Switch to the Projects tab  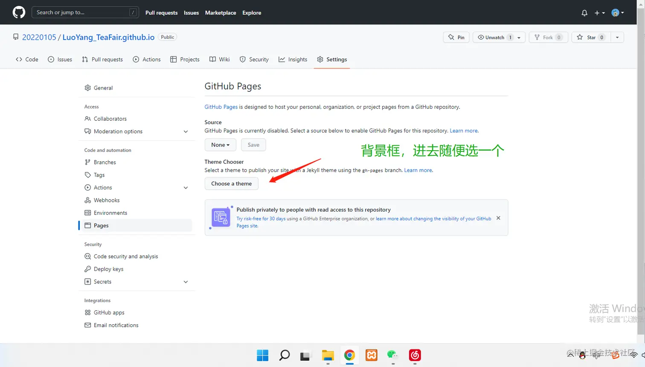[x=185, y=59]
